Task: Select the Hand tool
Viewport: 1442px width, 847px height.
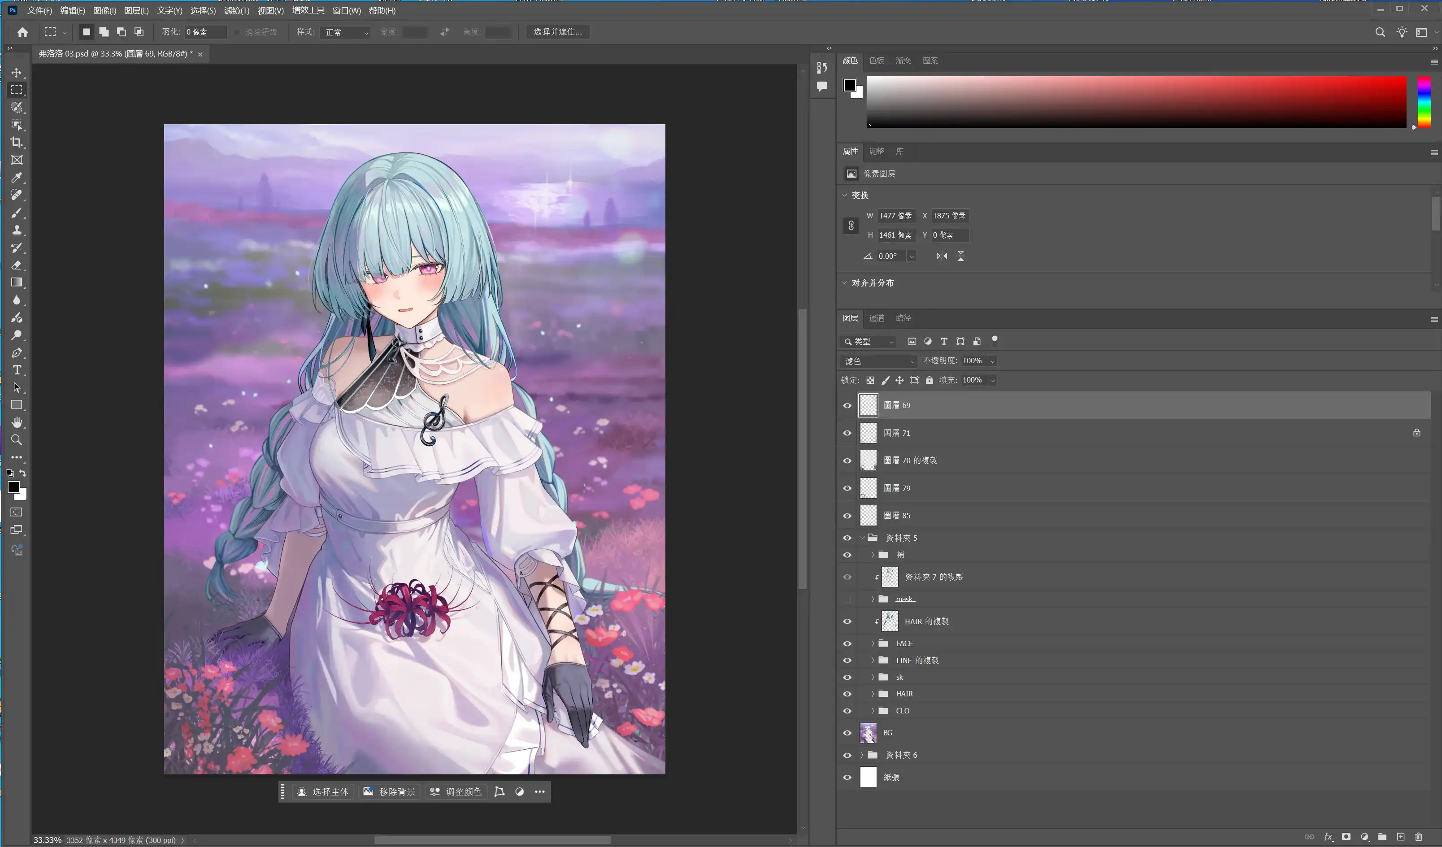Action: (x=17, y=422)
